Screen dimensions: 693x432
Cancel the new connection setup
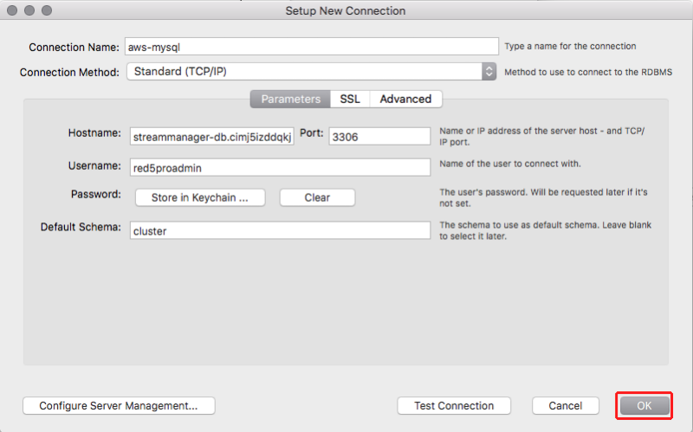pyautogui.click(x=566, y=405)
